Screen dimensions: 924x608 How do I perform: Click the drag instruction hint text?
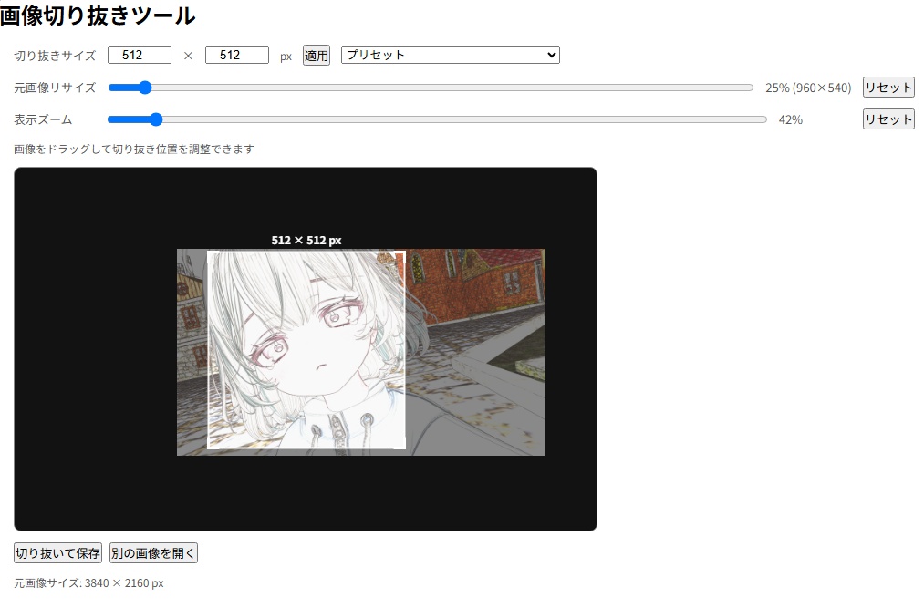point(134,149)
